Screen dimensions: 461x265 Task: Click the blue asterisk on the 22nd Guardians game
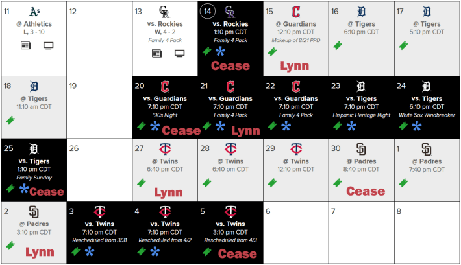point(286,126)
